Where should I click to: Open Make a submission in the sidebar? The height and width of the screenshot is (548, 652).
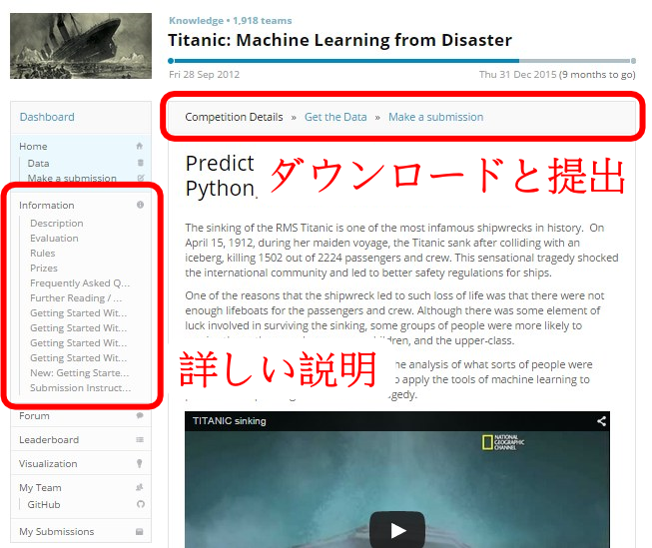72,178
